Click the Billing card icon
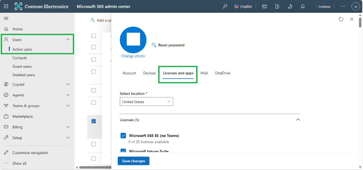Viewport: 363px width, 170px height. [x=6, y=127]
